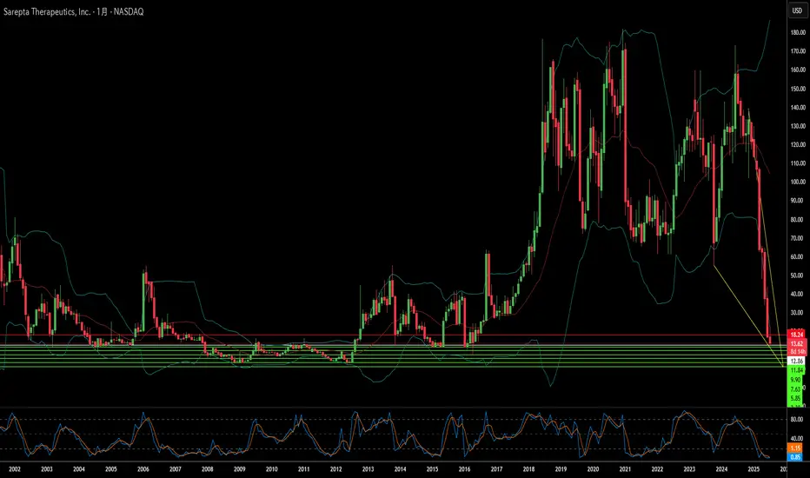Click the green 9.90 price label
Screen dimensions: 810x478
click(795, 380)
